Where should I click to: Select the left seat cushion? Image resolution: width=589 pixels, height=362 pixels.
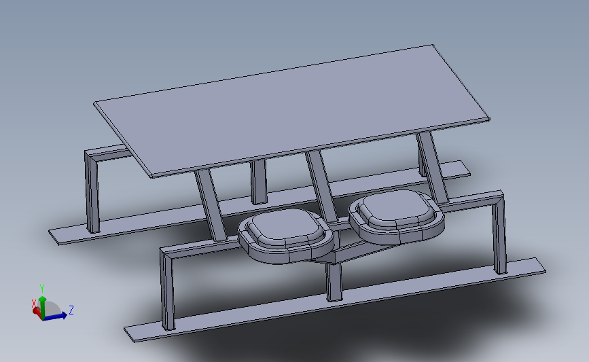[x=285, y=236]
